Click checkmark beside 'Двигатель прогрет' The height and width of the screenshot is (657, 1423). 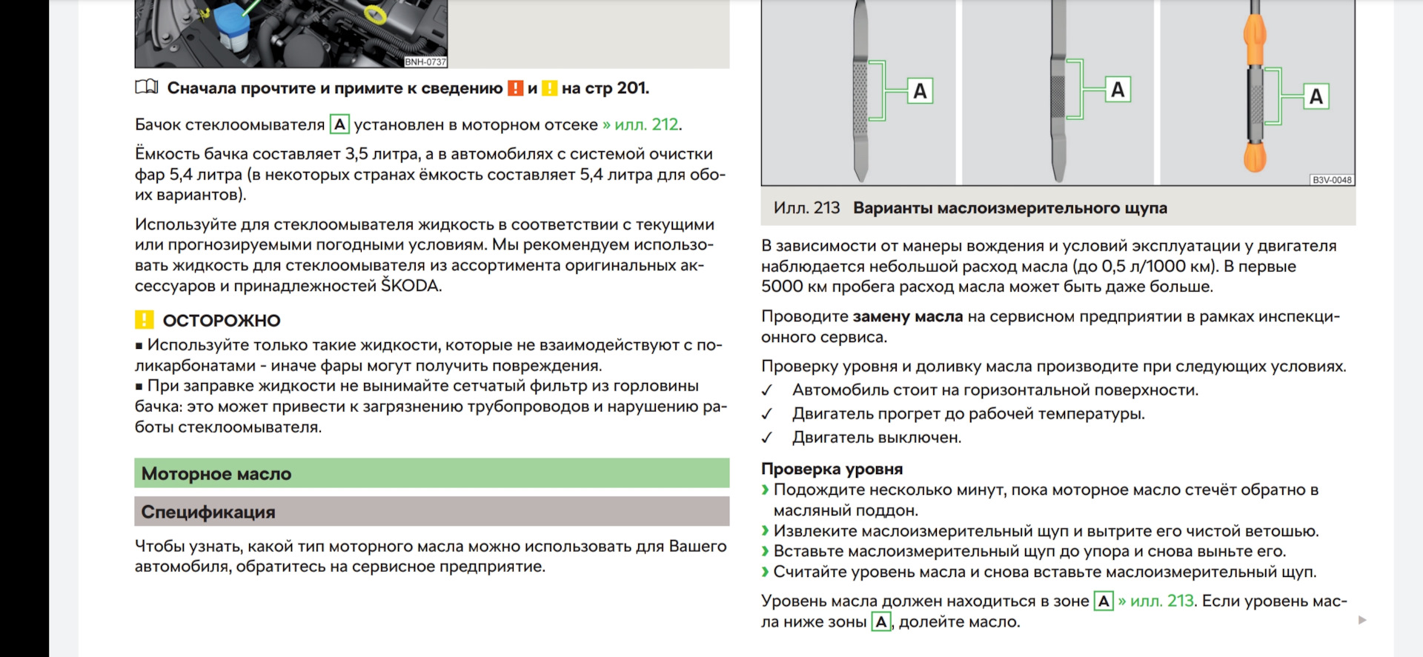tap(767, 414)
